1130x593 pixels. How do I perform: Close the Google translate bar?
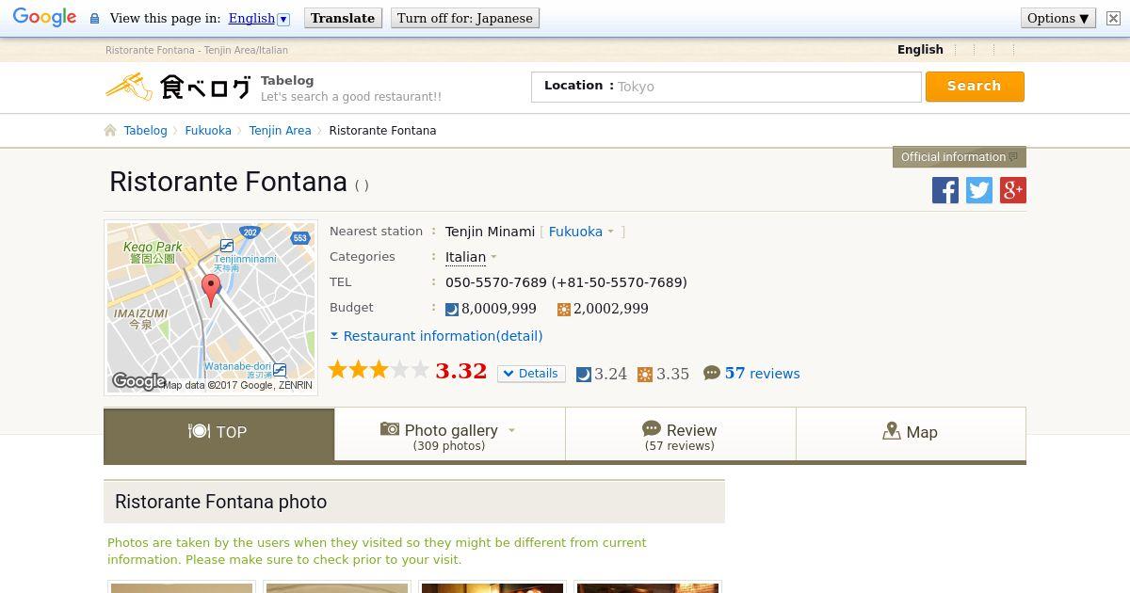(1113, 18)
